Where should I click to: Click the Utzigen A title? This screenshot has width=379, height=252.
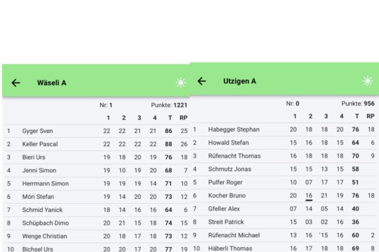click(239, 81)
